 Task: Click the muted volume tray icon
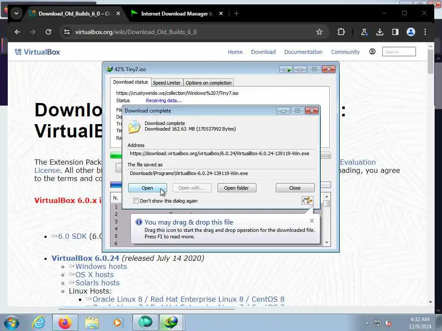coord(388,323)
